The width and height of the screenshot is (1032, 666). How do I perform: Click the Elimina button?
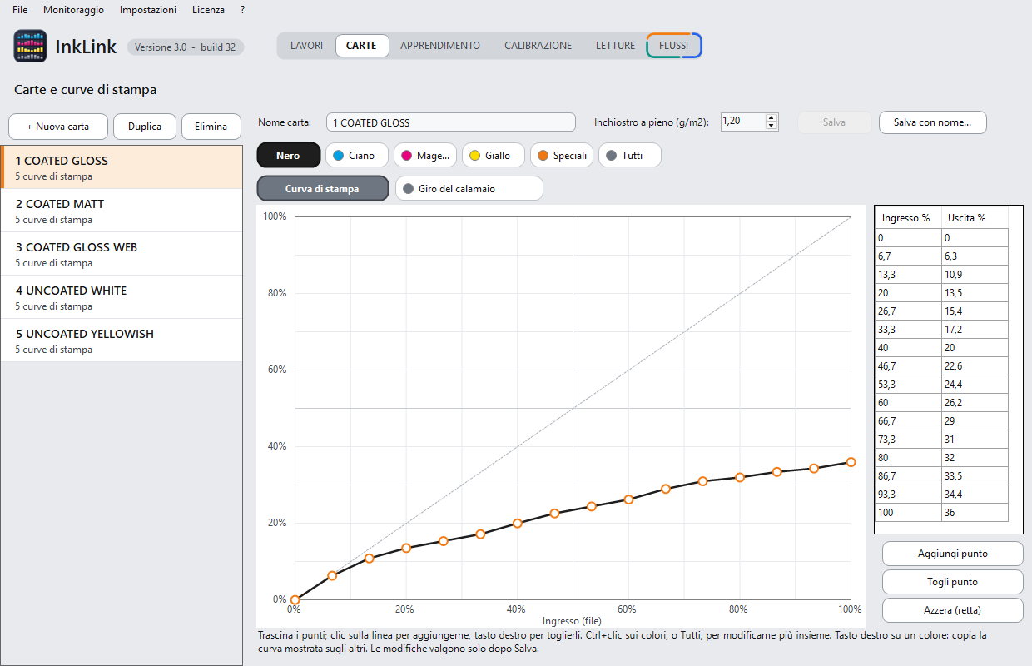(x=211, y=127)
